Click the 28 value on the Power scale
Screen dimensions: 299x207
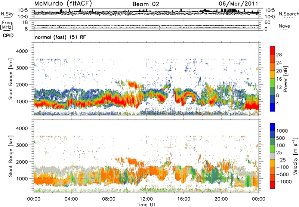point(279,55)
